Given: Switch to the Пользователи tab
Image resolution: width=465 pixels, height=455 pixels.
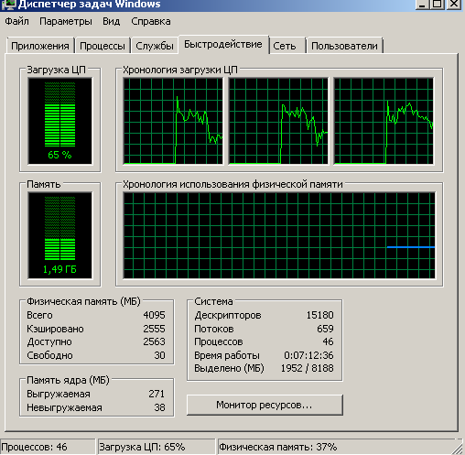Looking at the screenshot, I should point(344,46).
